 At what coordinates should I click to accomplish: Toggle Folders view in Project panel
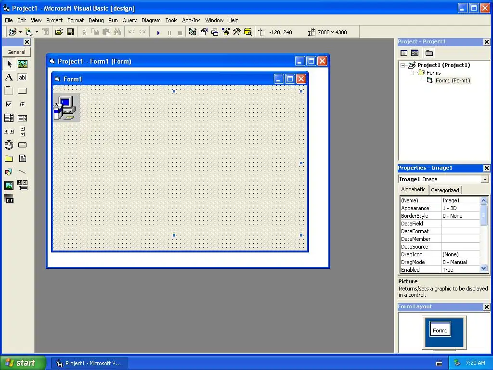[x=429, y=53]
